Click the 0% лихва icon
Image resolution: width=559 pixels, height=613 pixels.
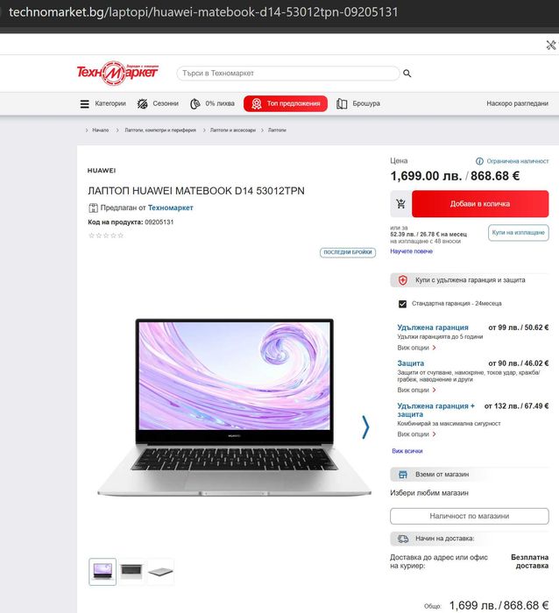pos(195,103)
